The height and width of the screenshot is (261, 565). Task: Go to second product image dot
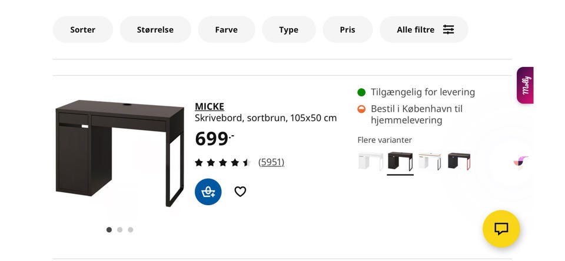pos(119,230)
